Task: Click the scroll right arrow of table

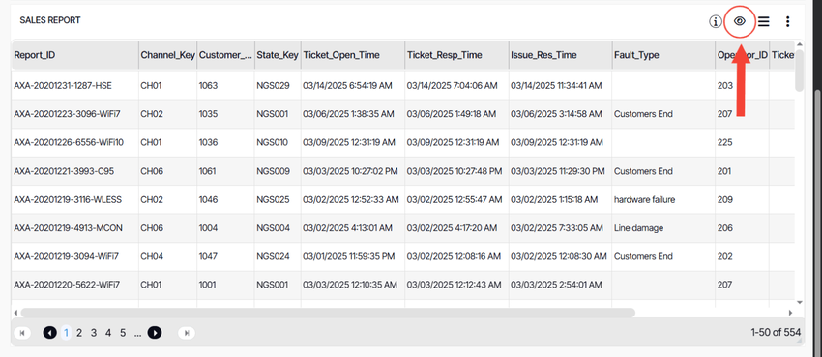Action: click(790, 313)
